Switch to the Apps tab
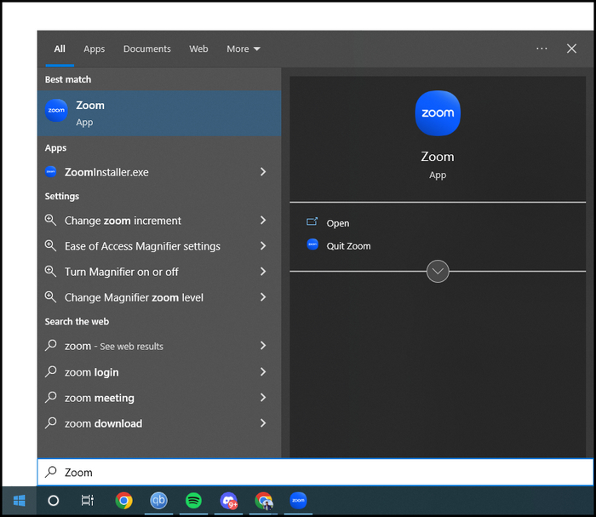Screen dimensions: 596x517 (94, 49)
